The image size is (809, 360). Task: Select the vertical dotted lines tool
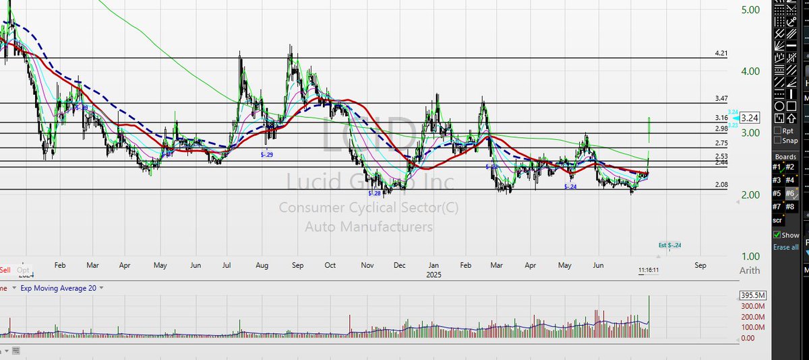(779, 22)
